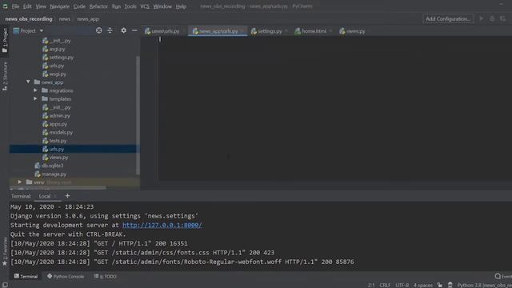Open the Structure tool window side tab

click(x=5, y=77)
